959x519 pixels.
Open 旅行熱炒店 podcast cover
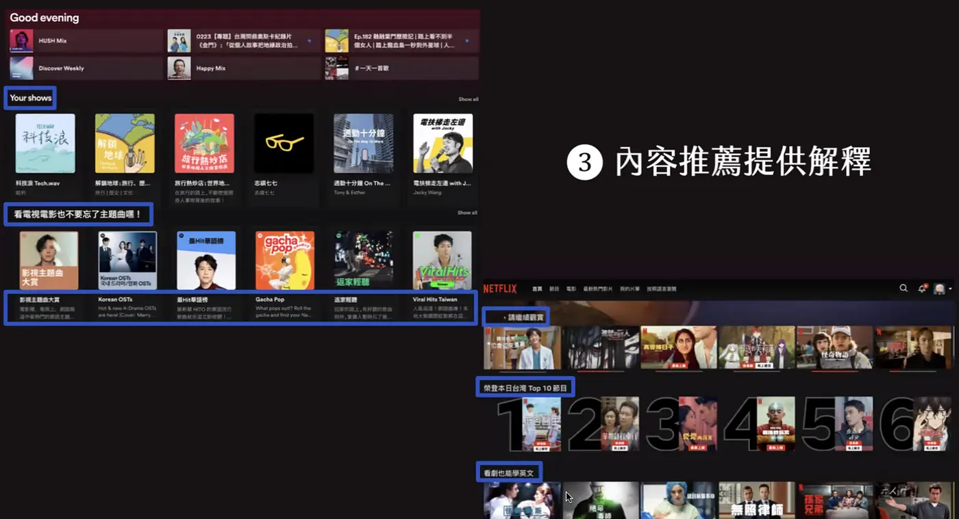click(204, 144)
